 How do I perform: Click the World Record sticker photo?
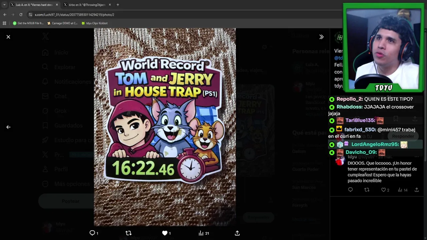tap(164, 127)
